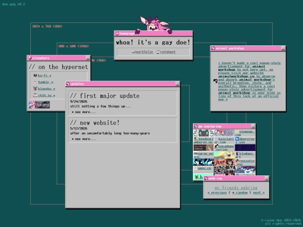This screenshot has height=227, width=303.
Task: Click the animal workshop logo icon beside the advertisement text
Action: tap(215, 81)
